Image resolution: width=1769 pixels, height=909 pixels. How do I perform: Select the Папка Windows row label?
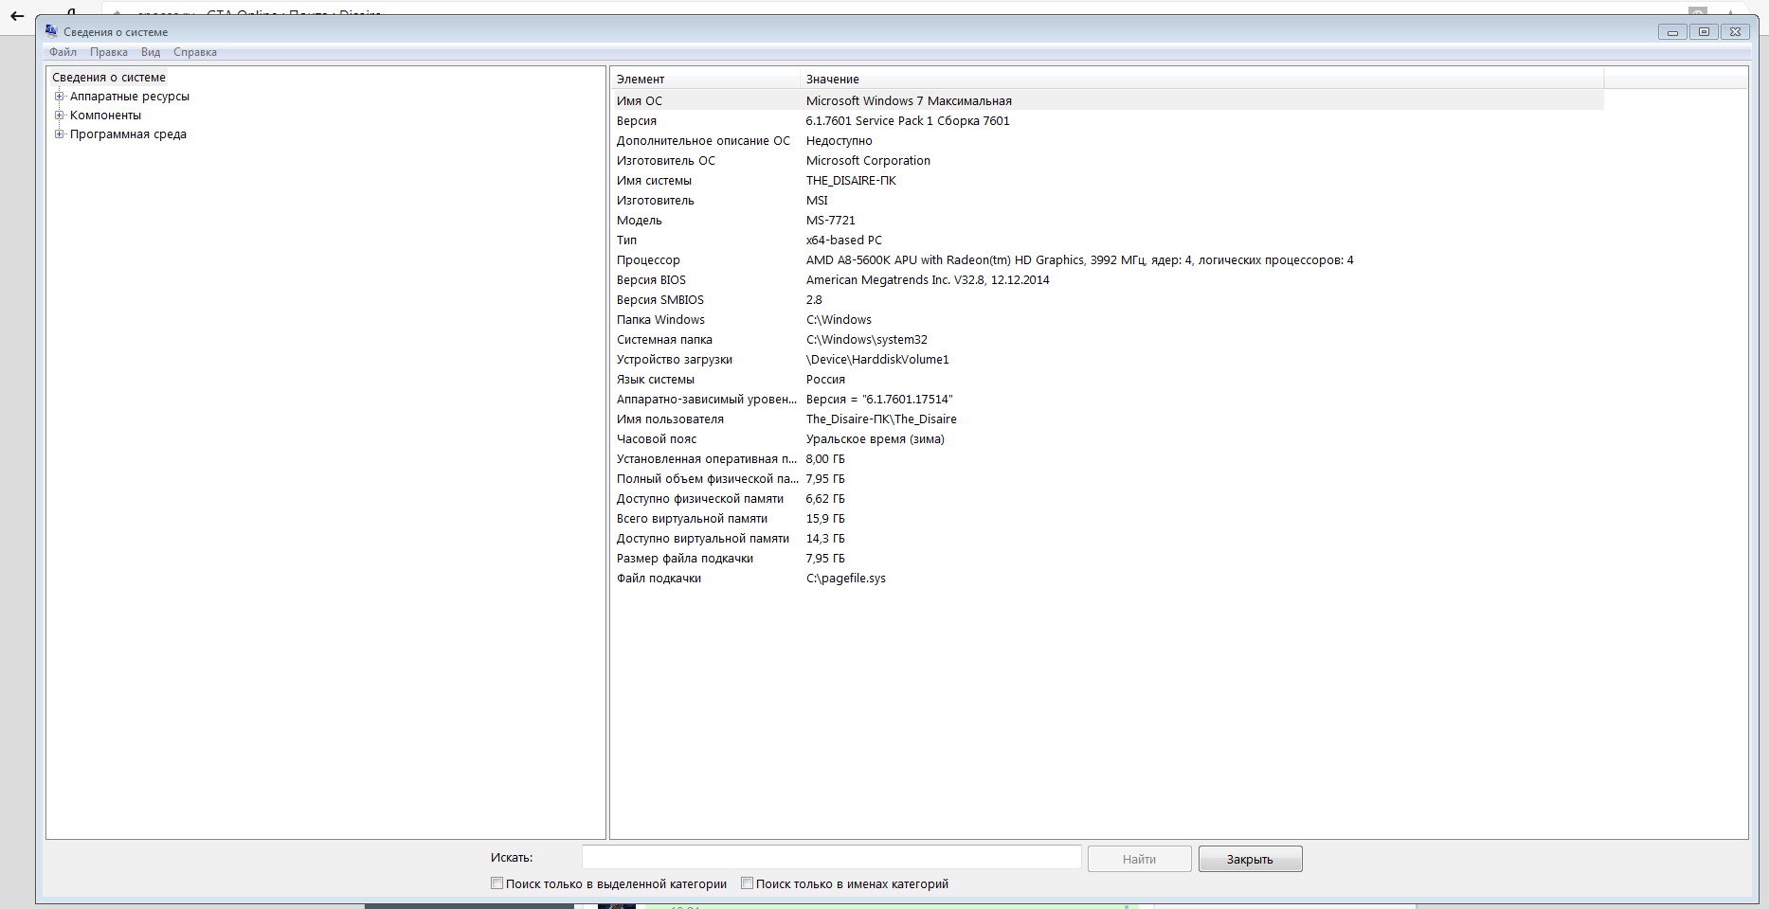(660, 320)
